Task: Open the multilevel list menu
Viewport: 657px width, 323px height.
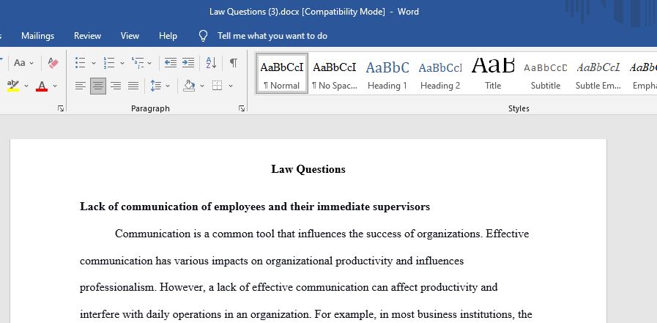Action: 141,63
